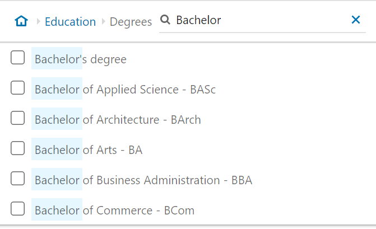376x229 pixels.
Task: Click the arrow between Education and Degrees
Action: [x=103, y=22]
